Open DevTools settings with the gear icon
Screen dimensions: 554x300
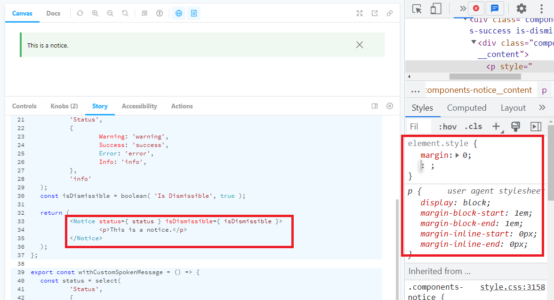tap(521, 8)
